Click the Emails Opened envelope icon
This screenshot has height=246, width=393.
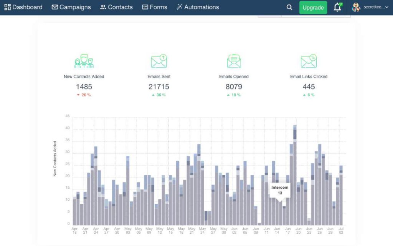234,61
